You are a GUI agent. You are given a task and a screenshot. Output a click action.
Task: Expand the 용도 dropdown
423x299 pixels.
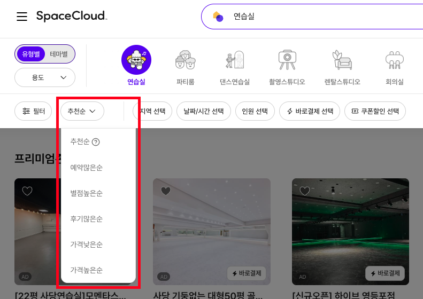[45, 77]
